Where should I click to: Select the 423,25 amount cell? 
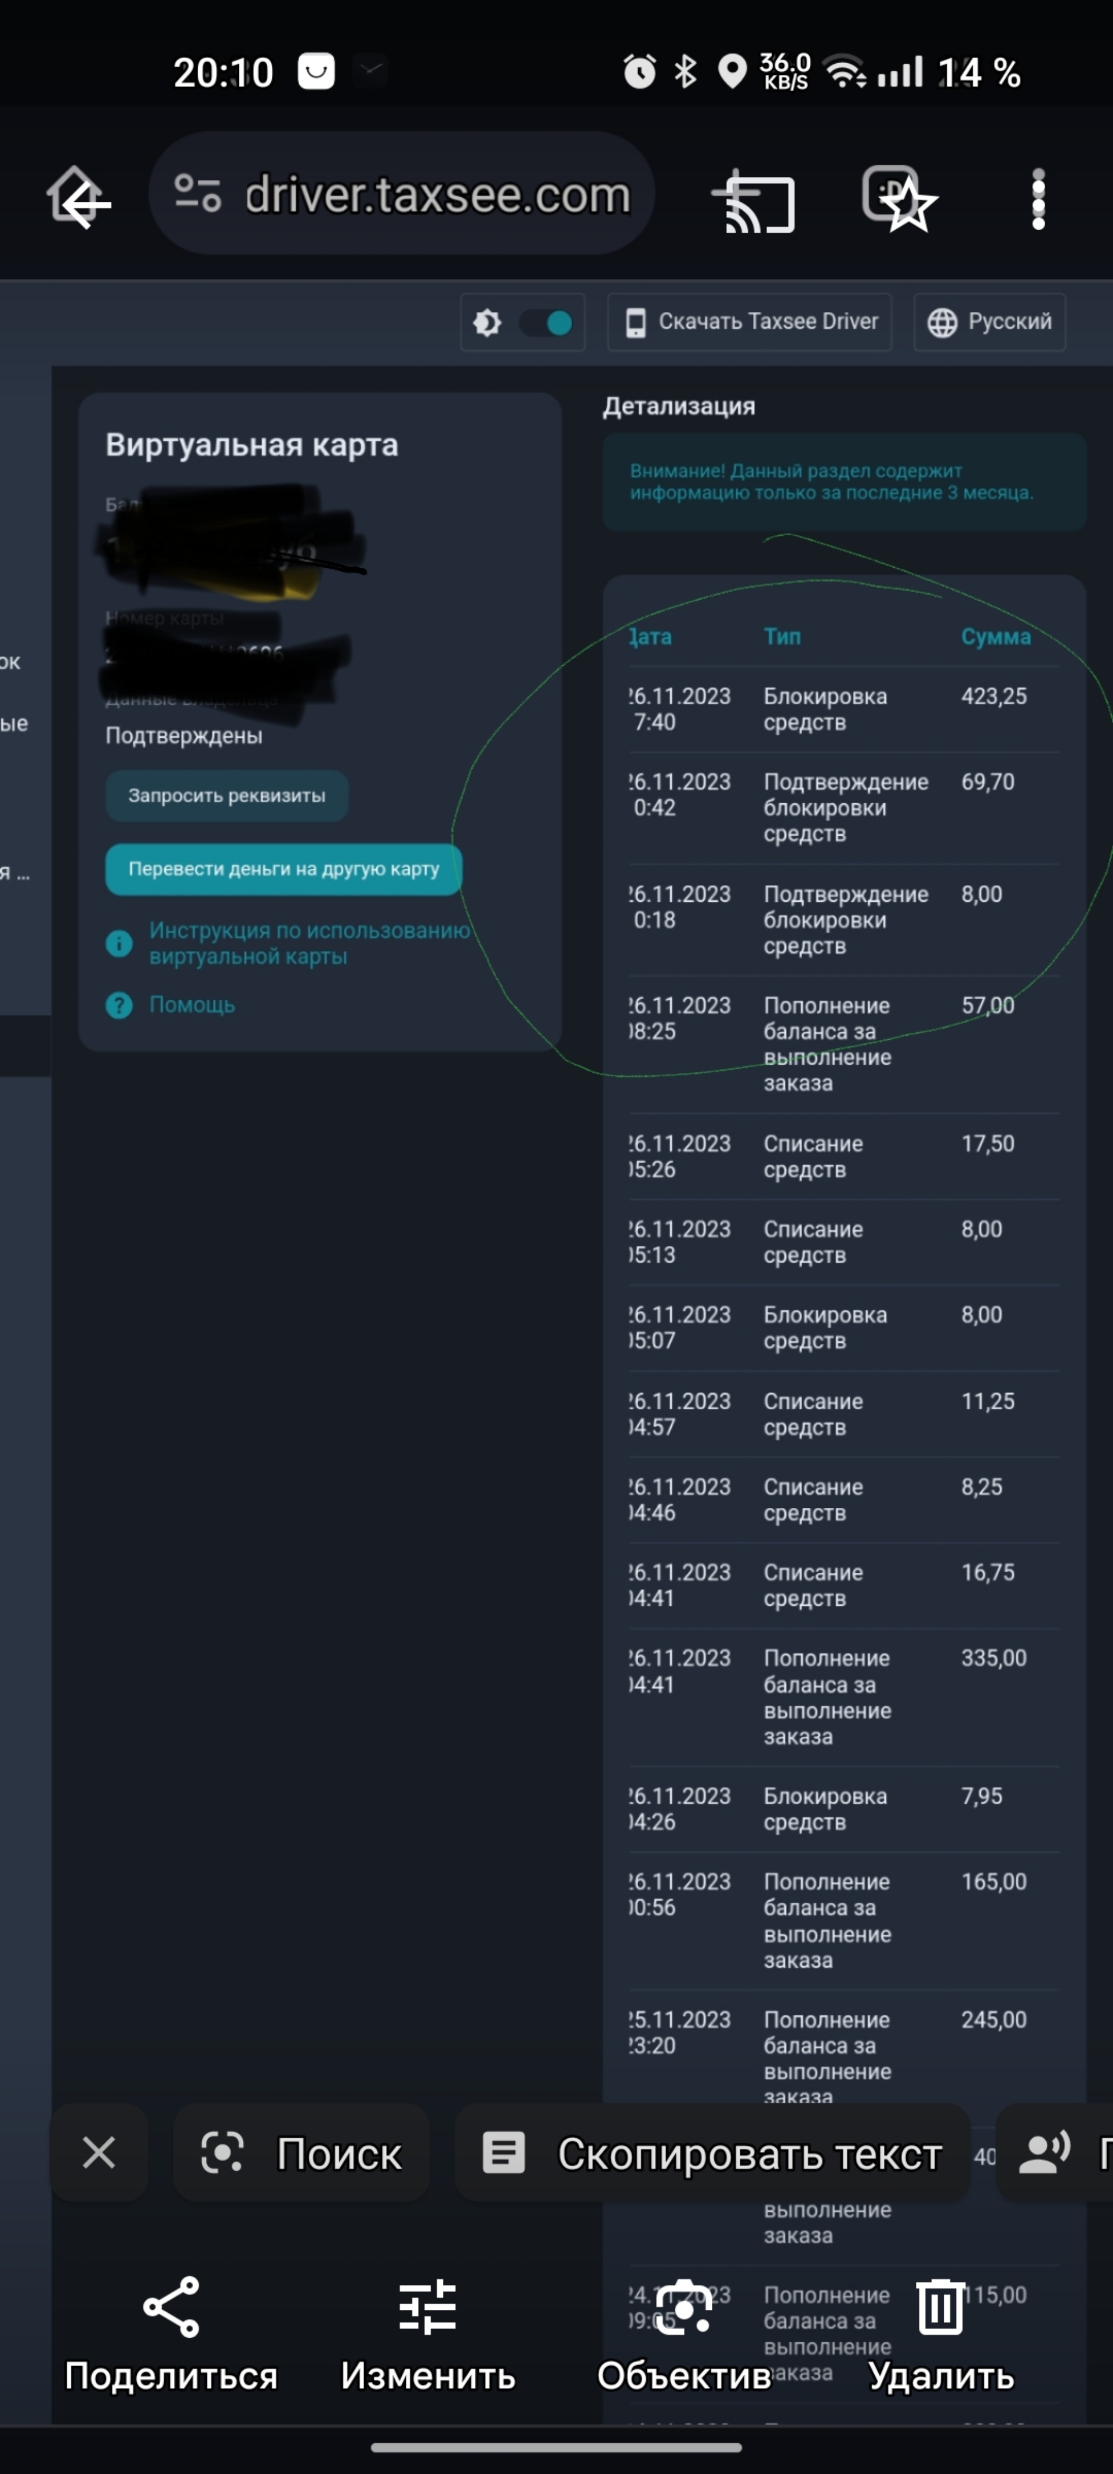tap(994, 697)
